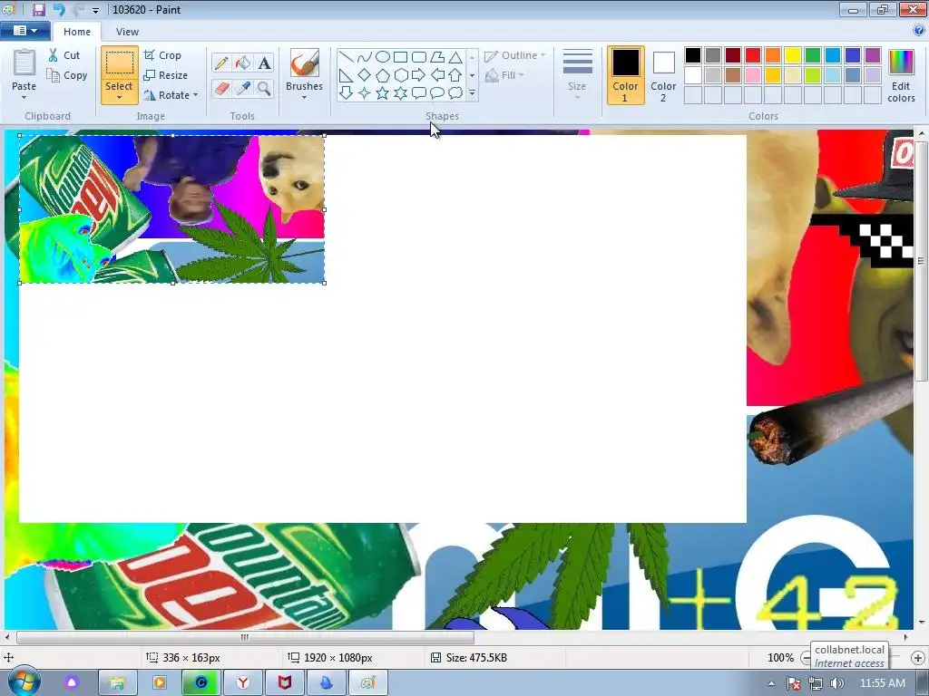This screenshot has height=696, width=929.
Task: Open Customize Quick Access Toolbar arrow
Action: click(95, 10)
